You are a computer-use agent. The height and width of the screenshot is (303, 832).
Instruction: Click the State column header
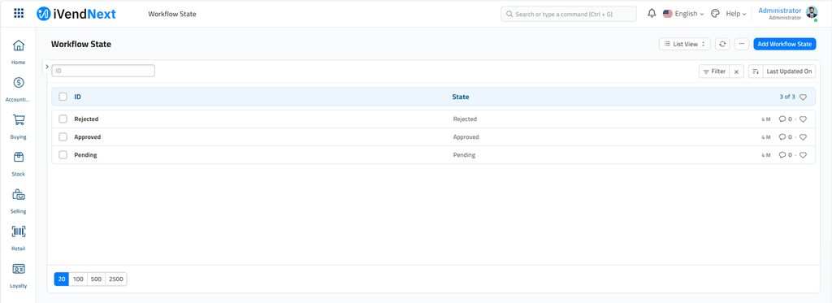[461, 97]
